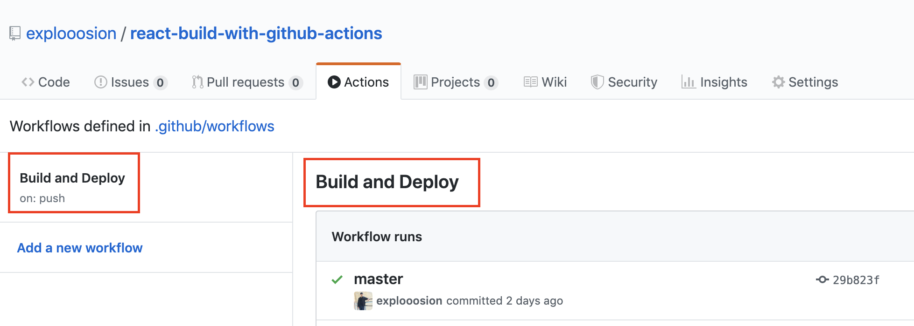Open the Projects tab

(456, 82)
